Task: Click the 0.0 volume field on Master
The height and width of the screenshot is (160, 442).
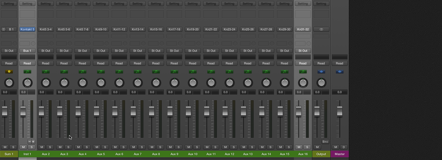Action: tap(340, 92)
